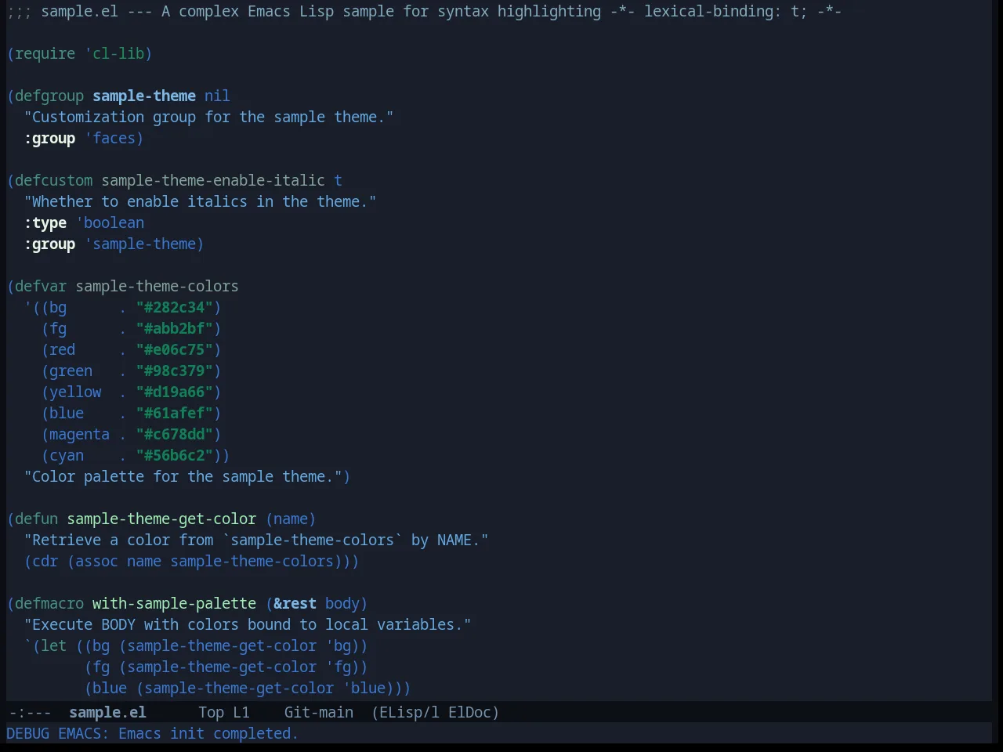
Task: Click the 'cyan' key in the palette list
Action: [67, 455]
